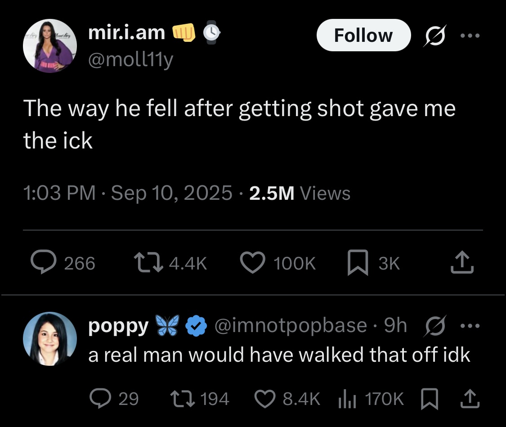The height and width of the screenshot is (427, 506).
Task: Share poppy's reply
Action: [470, 398]
